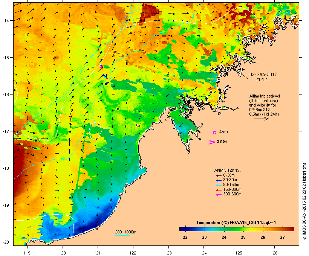Click the cyan 200m depth contour legend line
The image size is (309, 256).
(x=122, y=235)
